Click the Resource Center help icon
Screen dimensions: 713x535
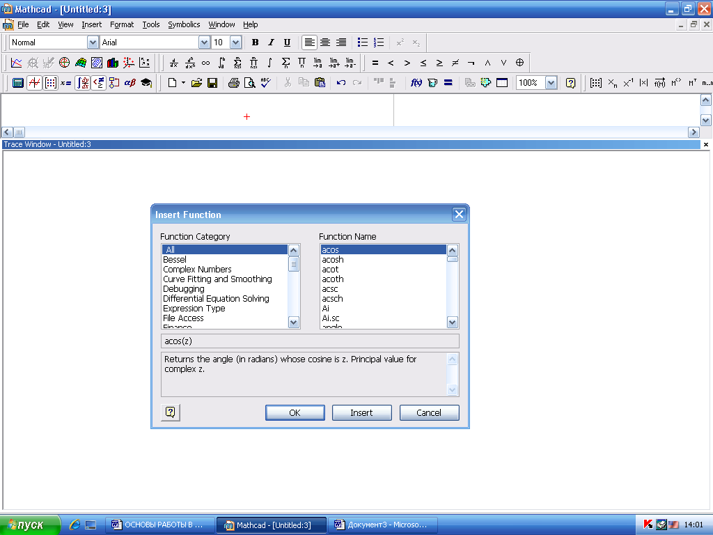[x=570, y=83]
